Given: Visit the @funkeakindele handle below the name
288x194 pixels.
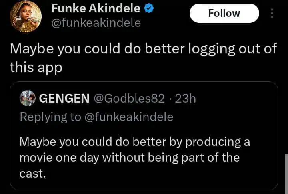Looking at the screenshot, I should [x=96, y=23].
